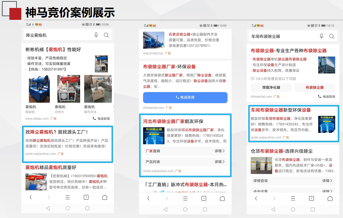
Task: Tap www.cbbjxc.com source URL
Action: pyautogui.click(x=37, y=119)
